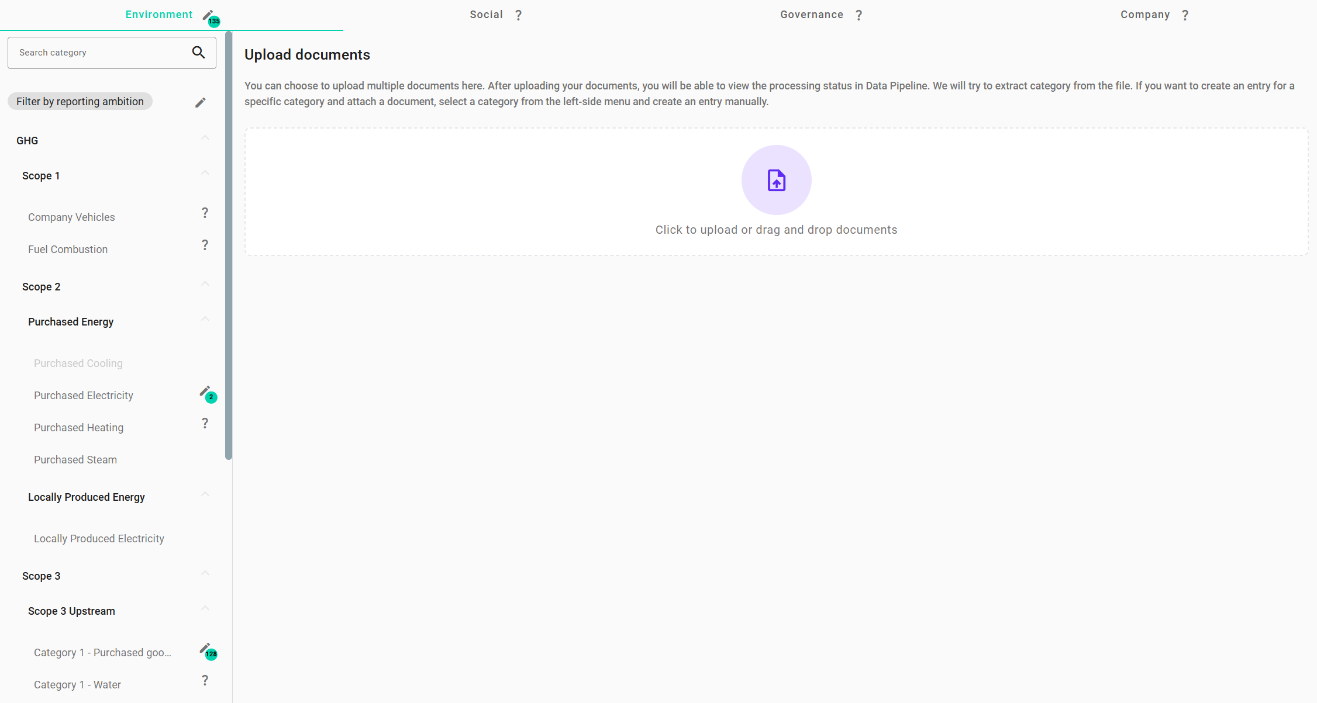Click help icon for Category 1 - Water
1317x703 pixels.
(x=205, y=680)
